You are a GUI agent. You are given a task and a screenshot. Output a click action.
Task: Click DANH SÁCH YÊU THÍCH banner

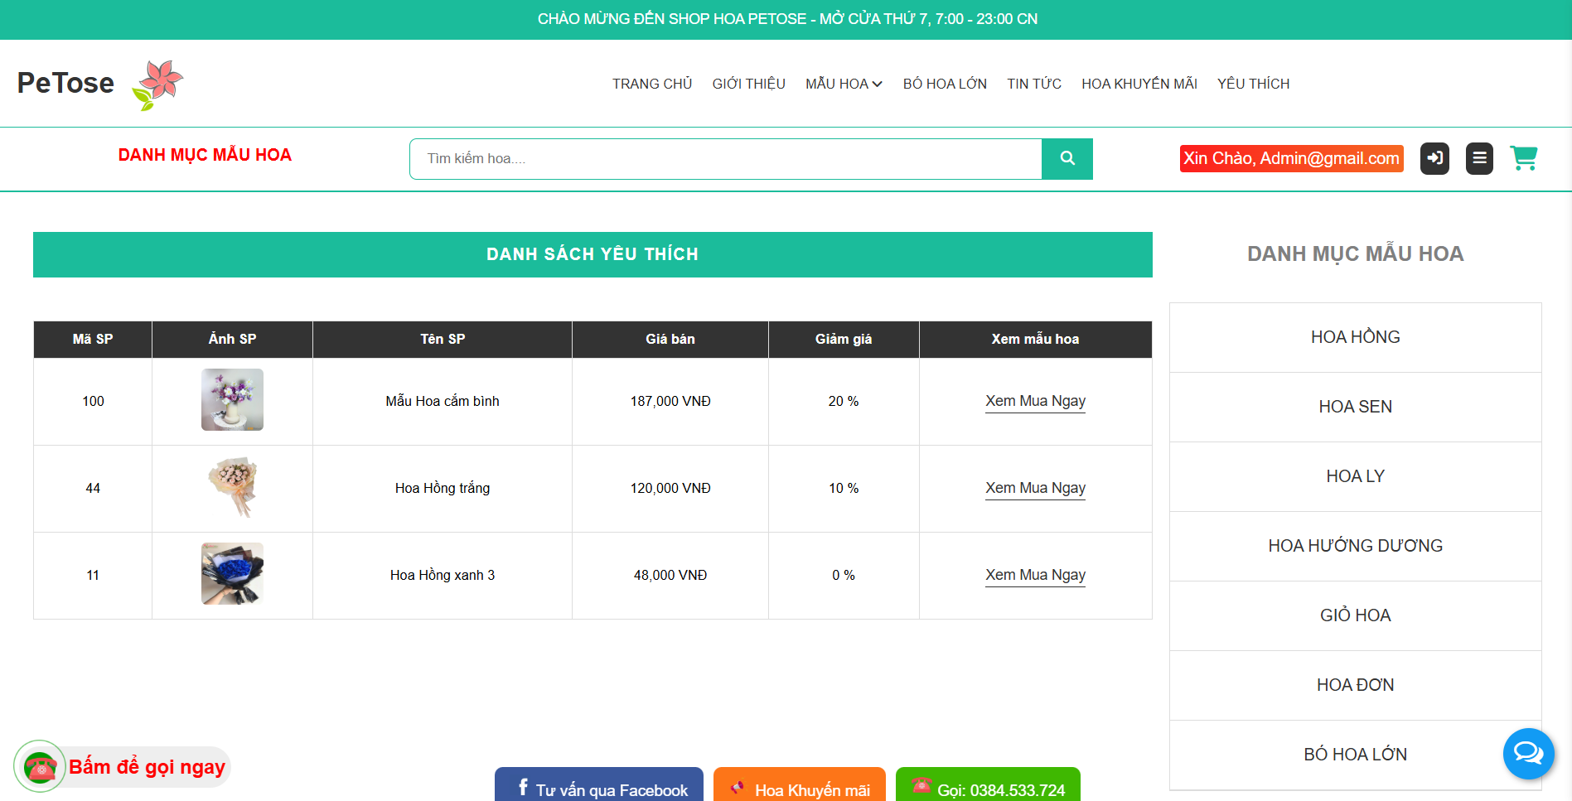593,254
